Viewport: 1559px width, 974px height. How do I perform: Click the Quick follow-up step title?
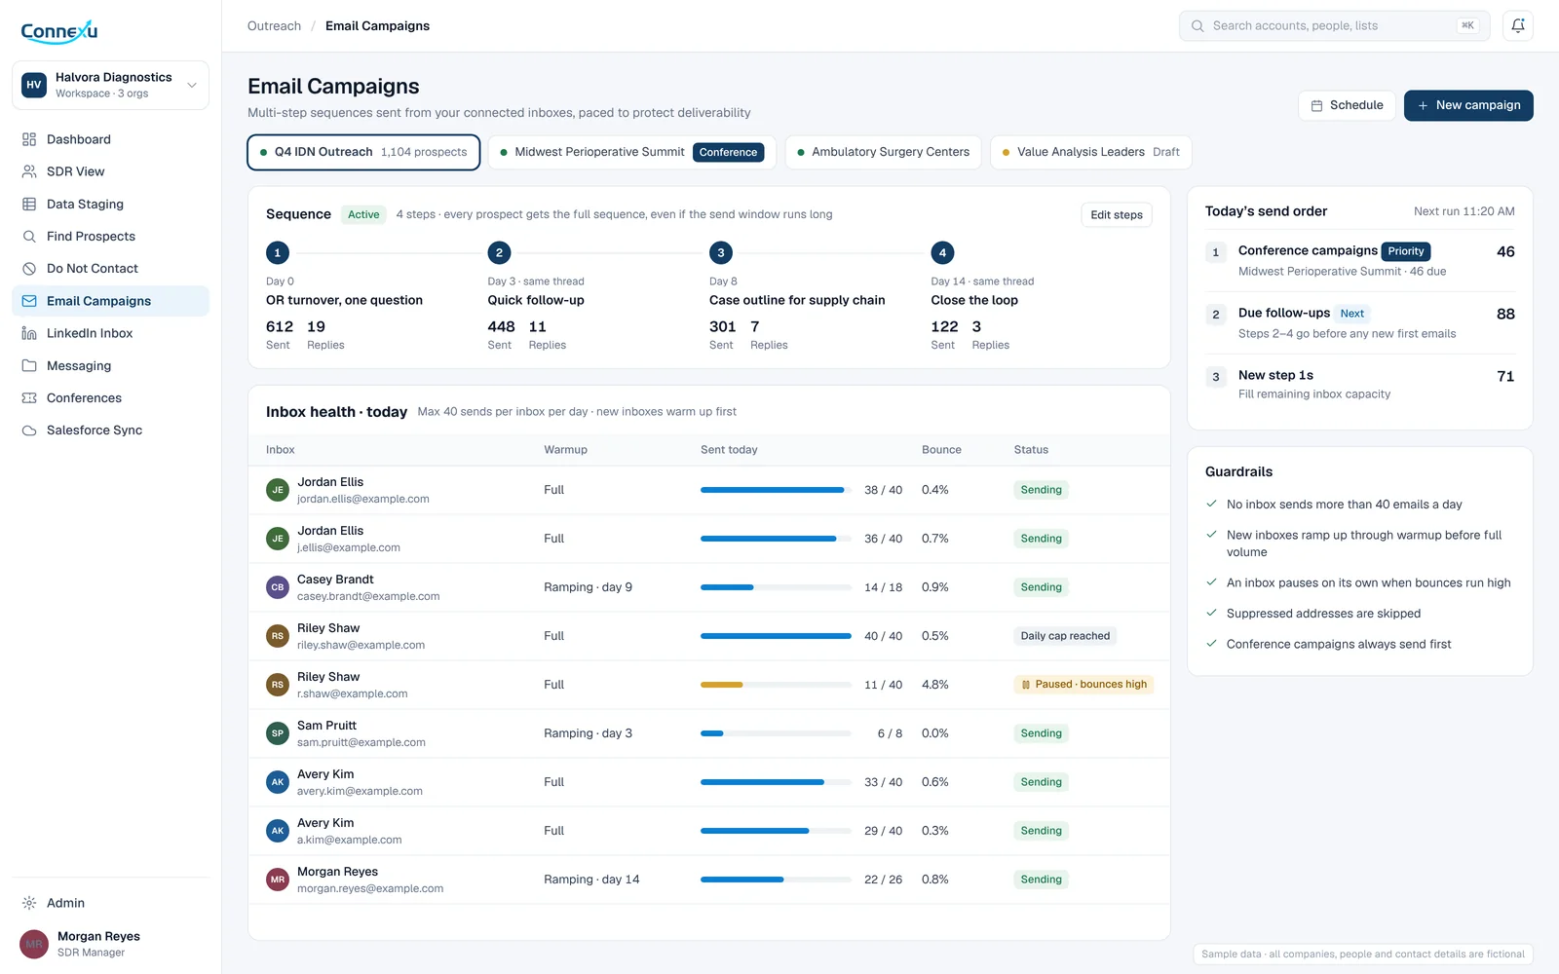point(536,300)
